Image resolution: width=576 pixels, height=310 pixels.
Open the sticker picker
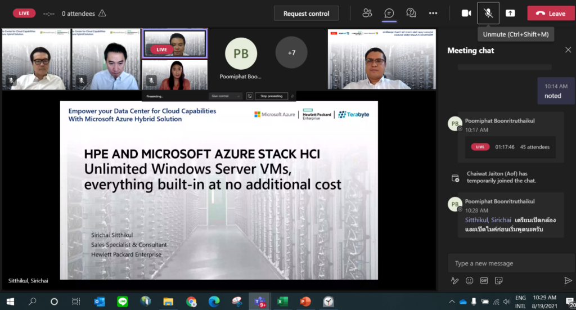[x=498, y=281]
